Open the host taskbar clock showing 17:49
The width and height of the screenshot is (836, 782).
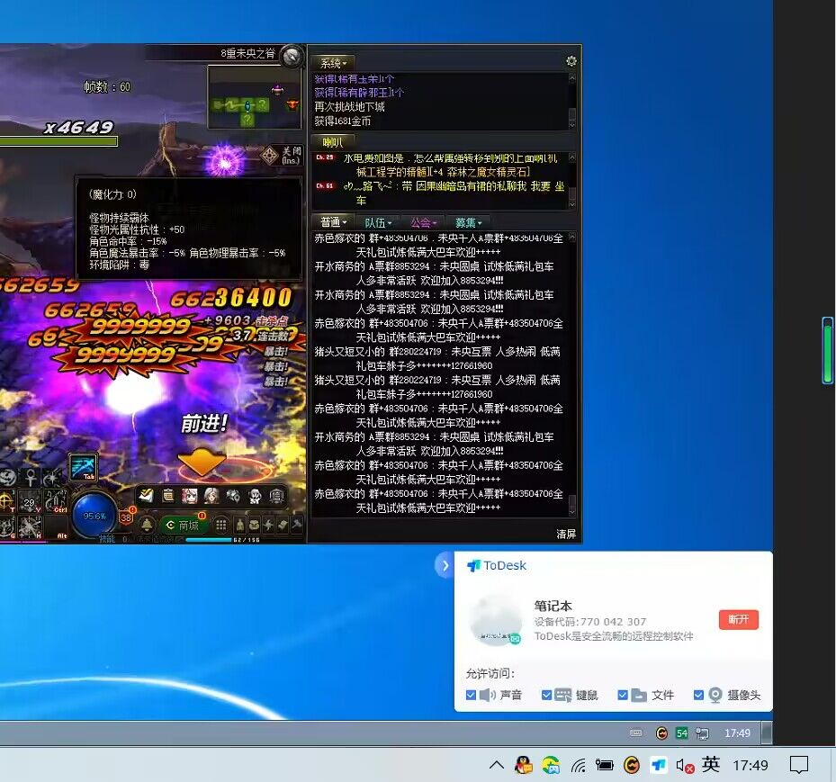751,766
